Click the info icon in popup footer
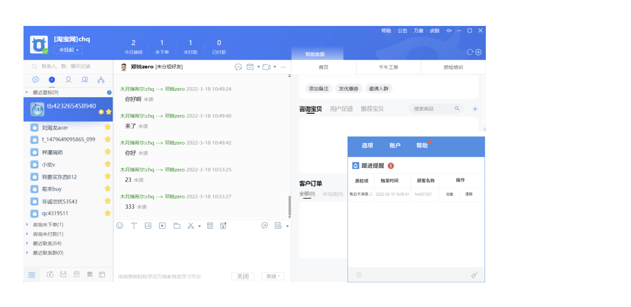 click(x=359, y=275)
